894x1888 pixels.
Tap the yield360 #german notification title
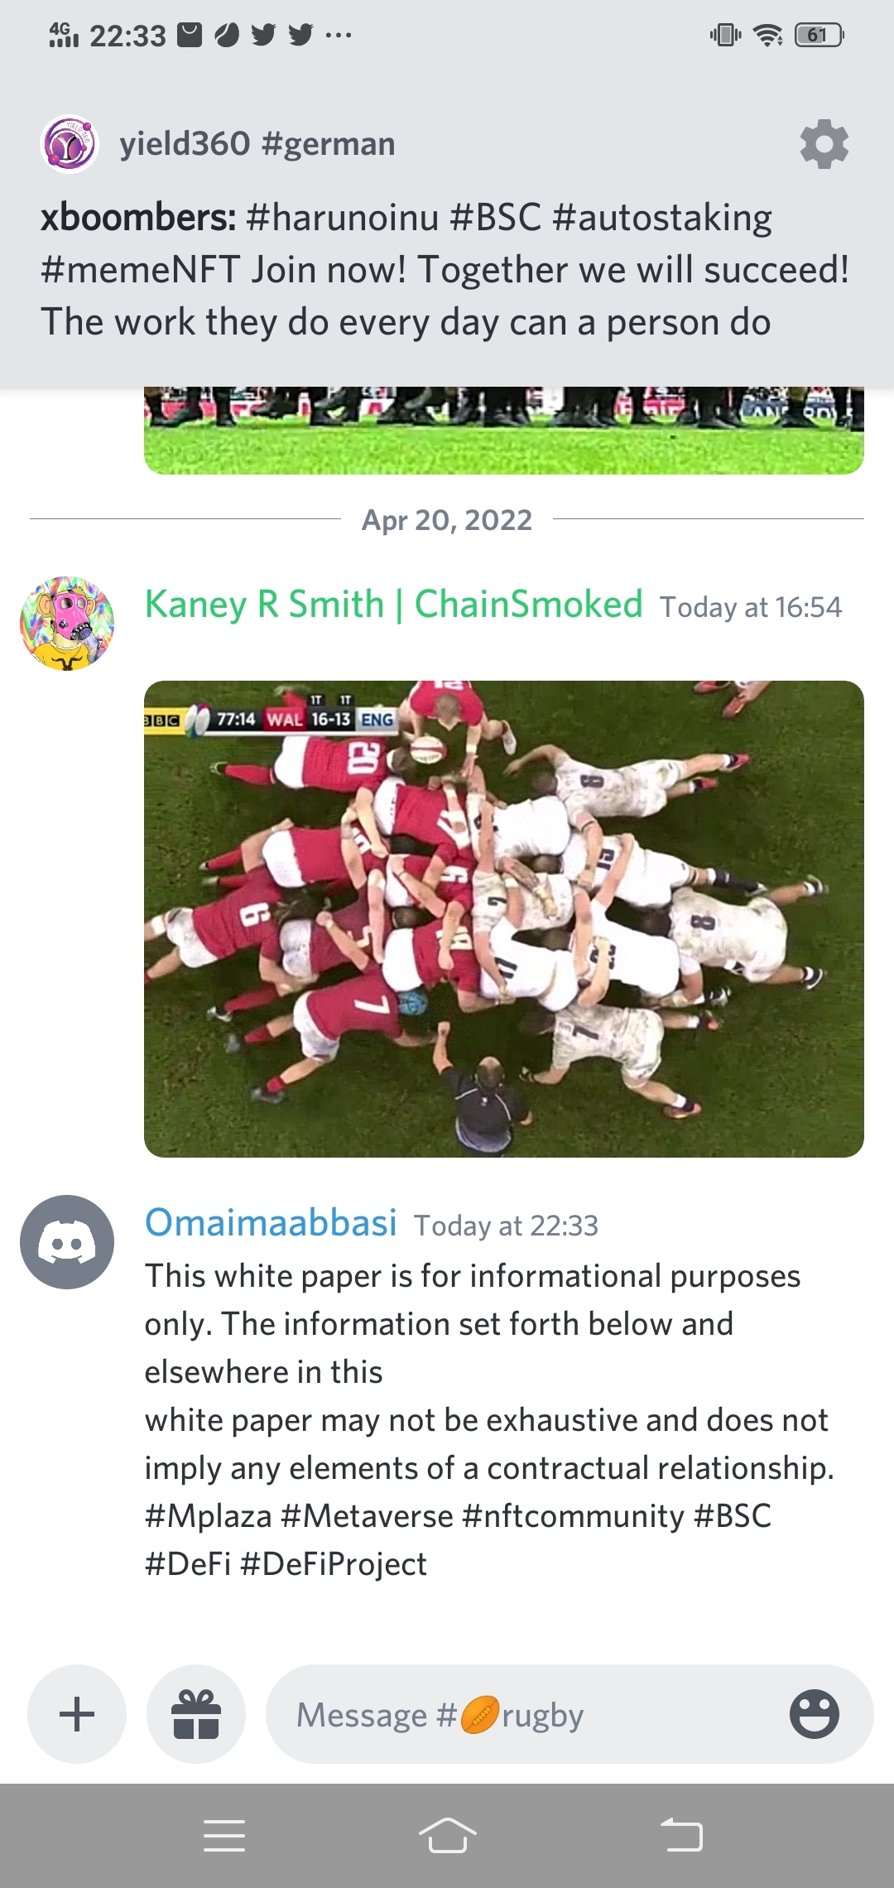click(257, 144)
